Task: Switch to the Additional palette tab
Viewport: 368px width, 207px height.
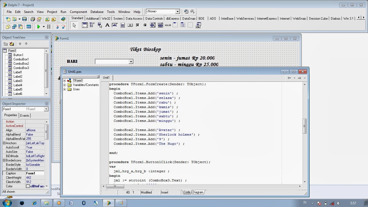Action: (92, 19)
